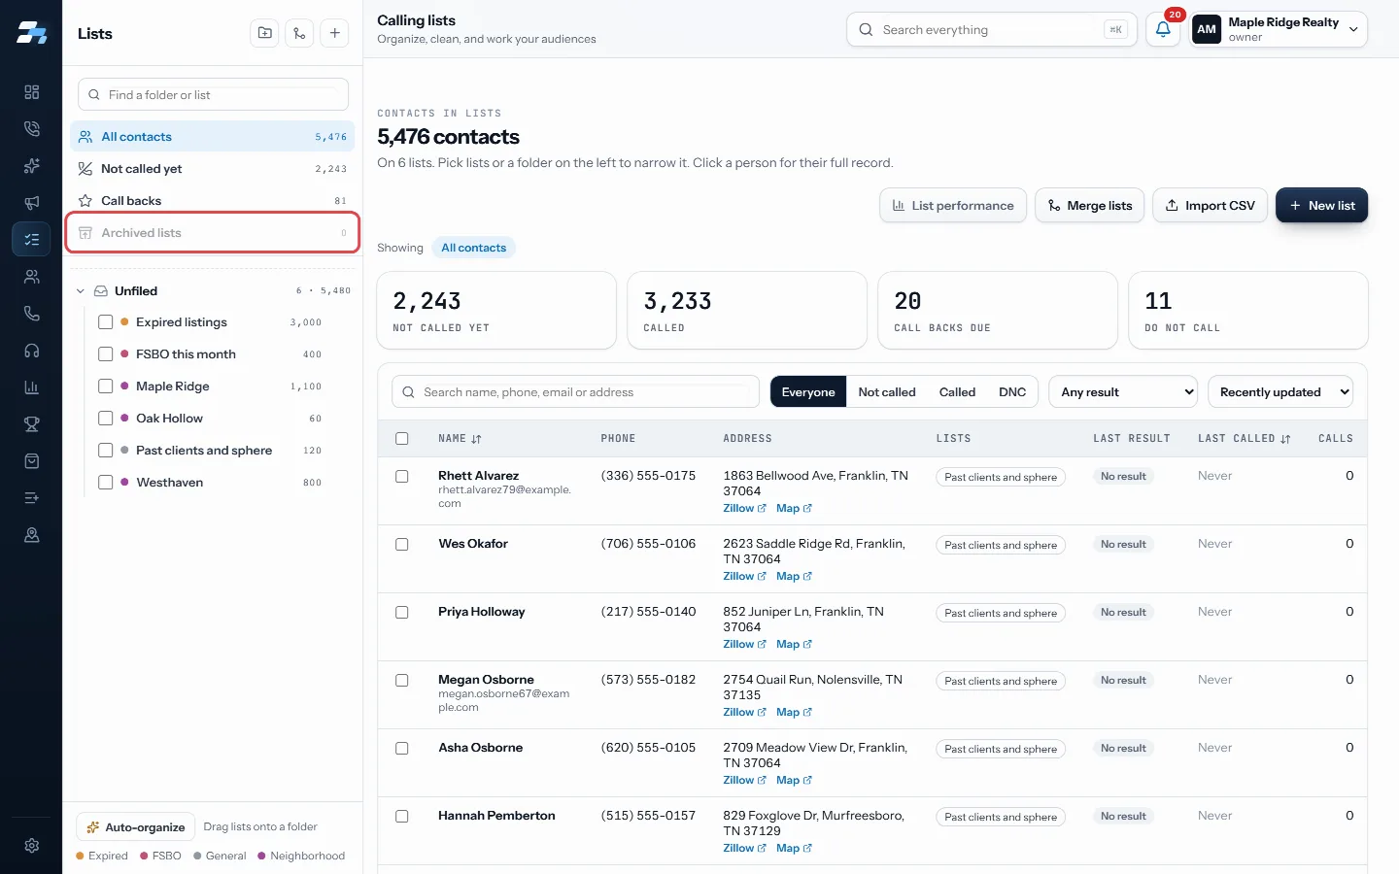Click the List performance button

point(953,205)
